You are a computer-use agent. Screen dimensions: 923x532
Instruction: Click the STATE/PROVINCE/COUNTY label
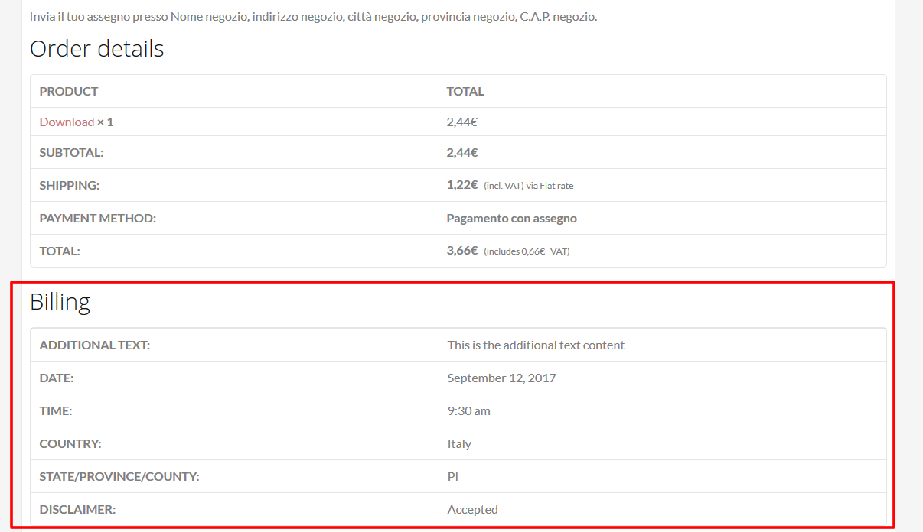pyautogui.click(x=119, y=476)
